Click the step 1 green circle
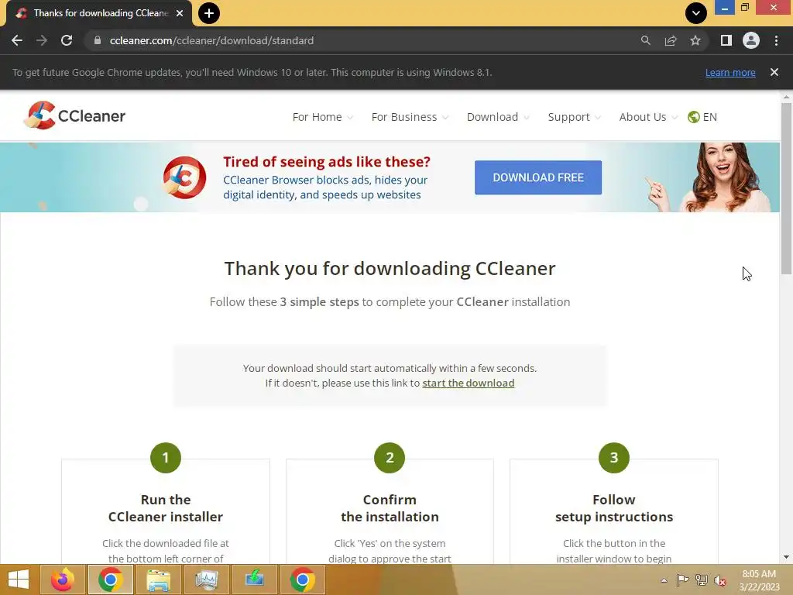The image size is (793, 595). pos(166,458)
